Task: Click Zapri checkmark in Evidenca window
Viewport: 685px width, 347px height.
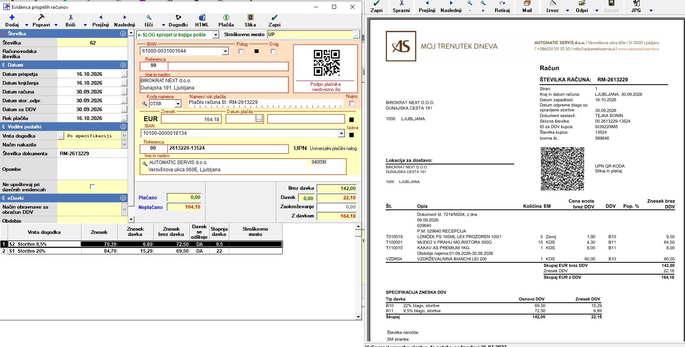Action: click(274, 17)
